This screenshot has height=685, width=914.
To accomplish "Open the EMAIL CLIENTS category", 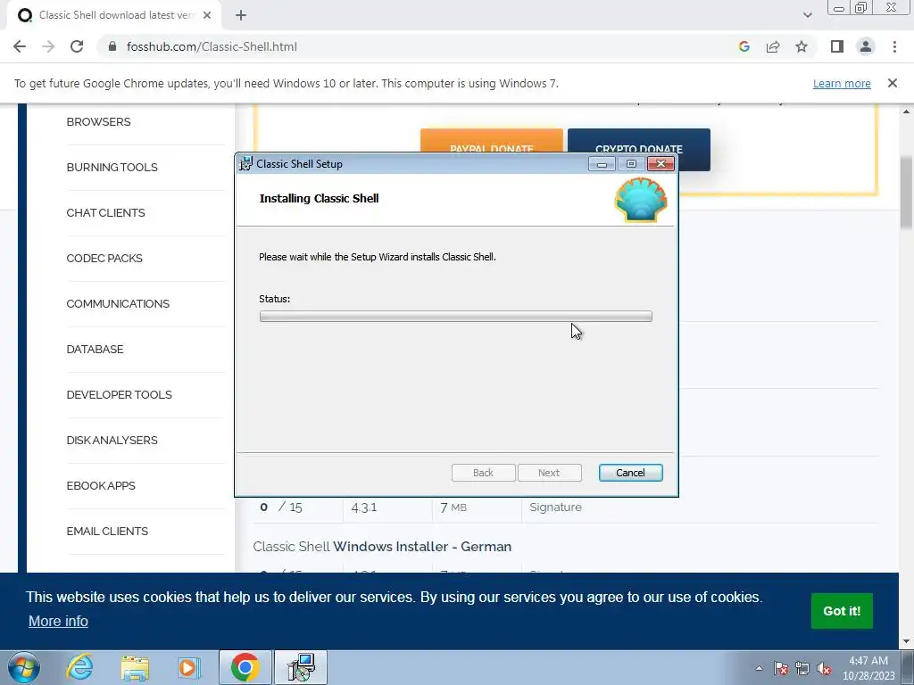I will click(107, 531).
